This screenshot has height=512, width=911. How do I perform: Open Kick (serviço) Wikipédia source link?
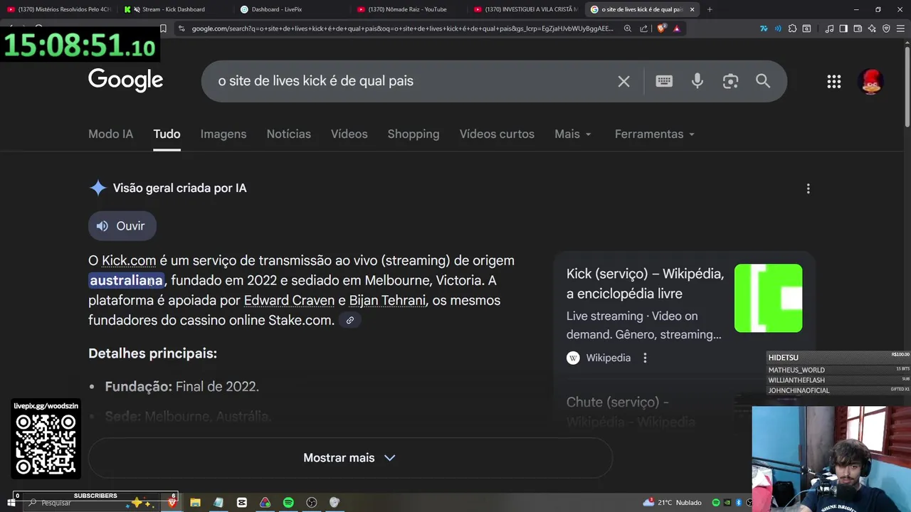tap(645, 284)
